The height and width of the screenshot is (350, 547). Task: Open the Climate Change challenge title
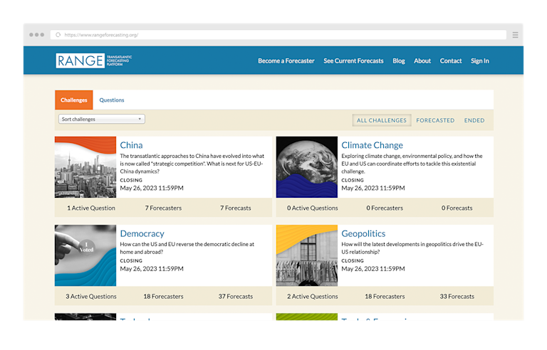point(372,145)
